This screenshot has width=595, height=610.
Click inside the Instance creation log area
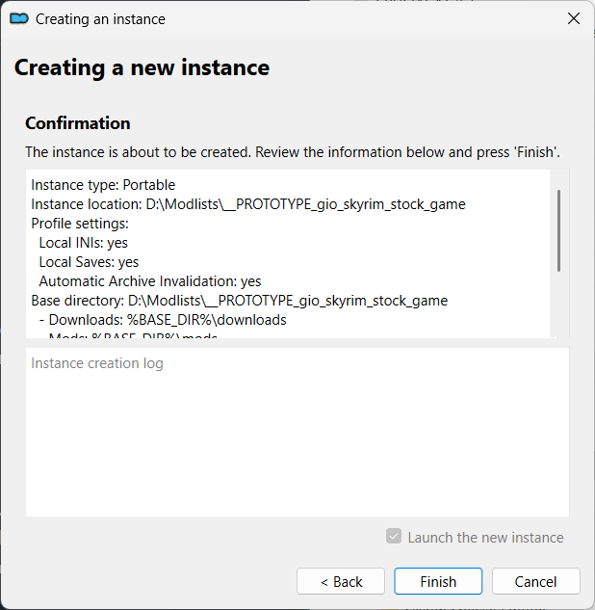click(297, 432)
